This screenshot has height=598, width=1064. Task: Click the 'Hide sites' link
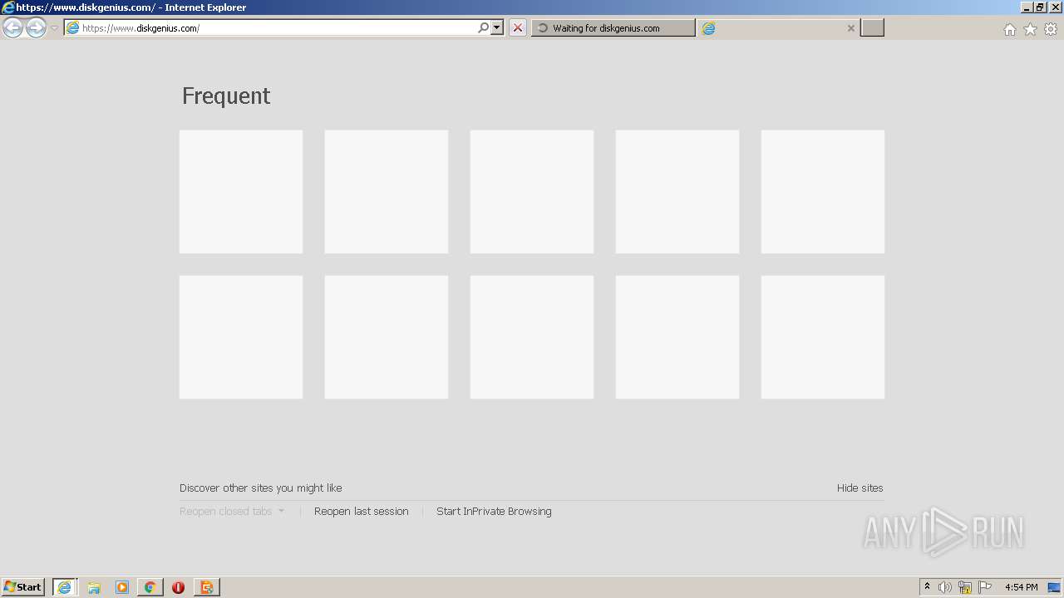860,488
